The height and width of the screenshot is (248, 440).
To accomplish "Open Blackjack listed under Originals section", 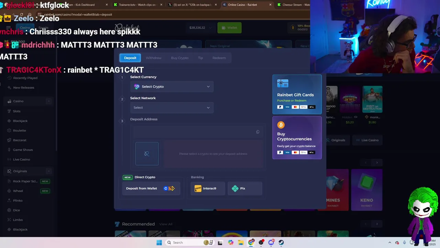I will pyautogui.click(x=20, y=229).
